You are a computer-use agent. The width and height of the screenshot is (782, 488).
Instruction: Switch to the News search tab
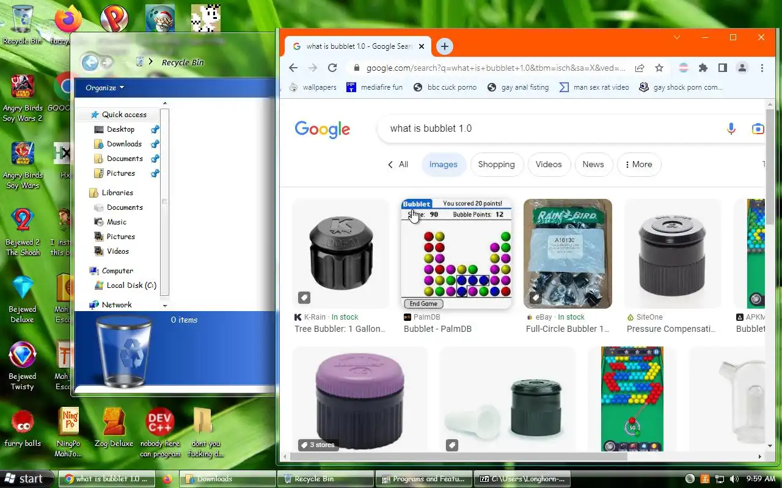tap(593, 164)
